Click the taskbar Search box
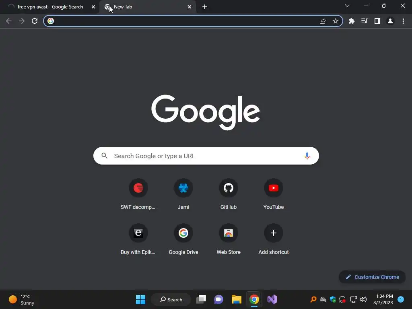The height and width of the screenshot is (309, 412). pos(171,299)
